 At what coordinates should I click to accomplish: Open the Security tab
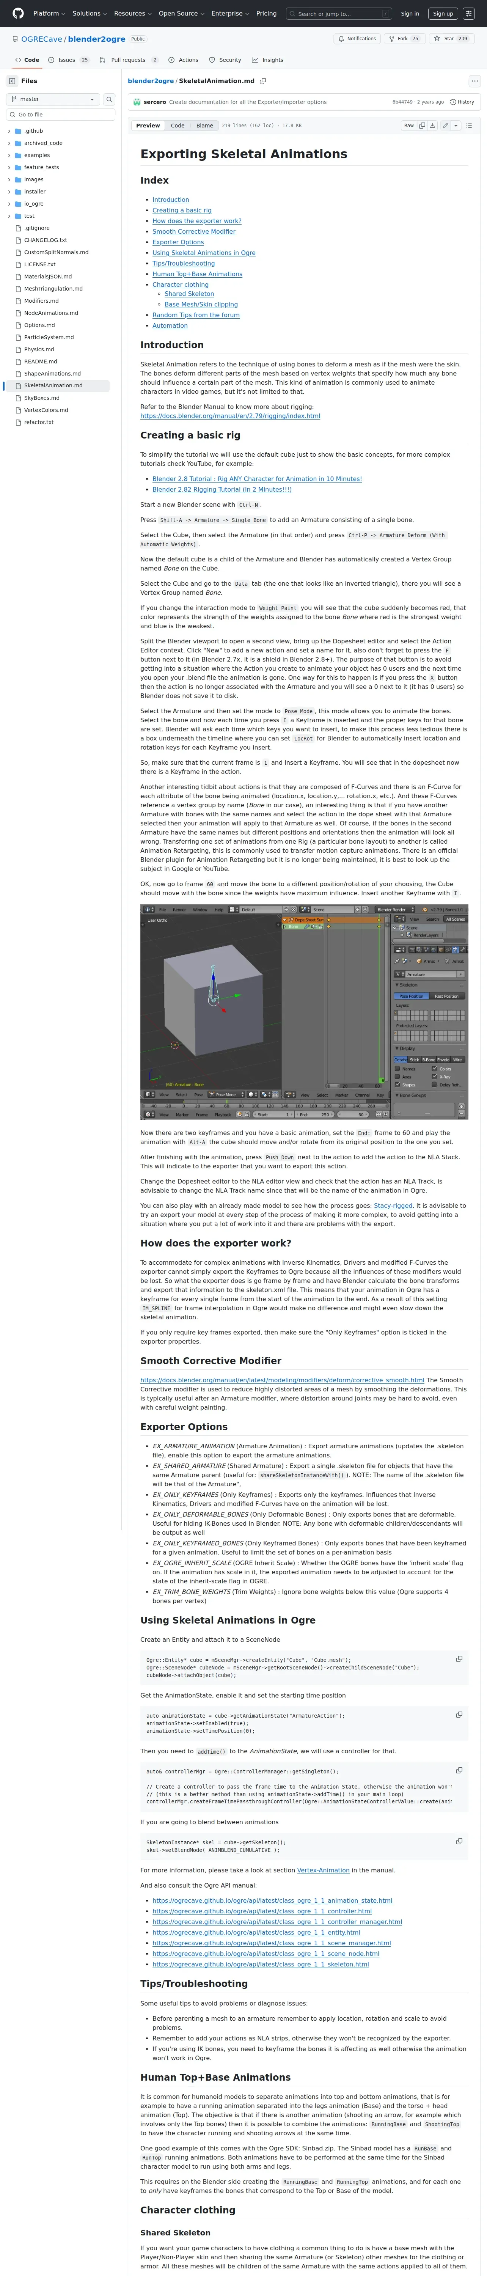point(225,60)
